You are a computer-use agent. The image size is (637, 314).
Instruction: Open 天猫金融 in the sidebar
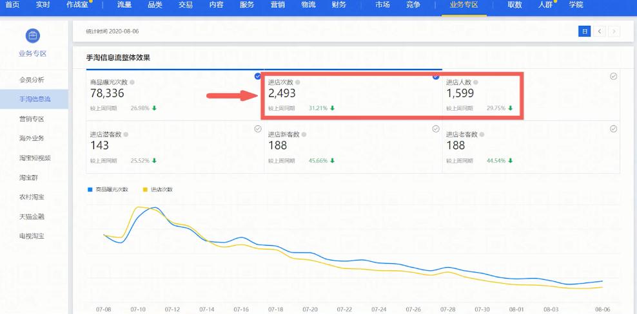pos(32,217)
